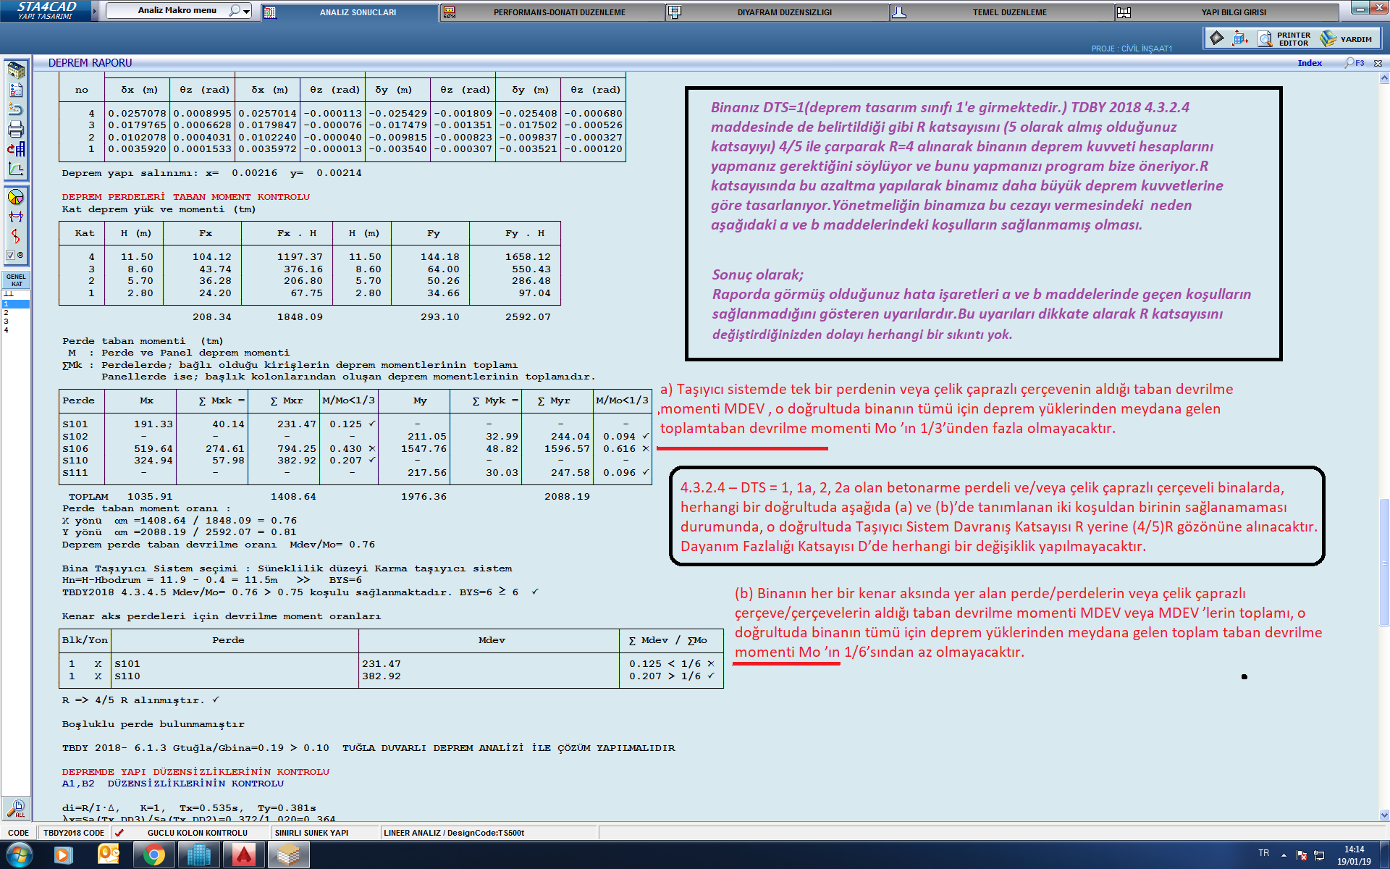
Task: Click the GENEL KAT button
Action: (x=16, y=280)
